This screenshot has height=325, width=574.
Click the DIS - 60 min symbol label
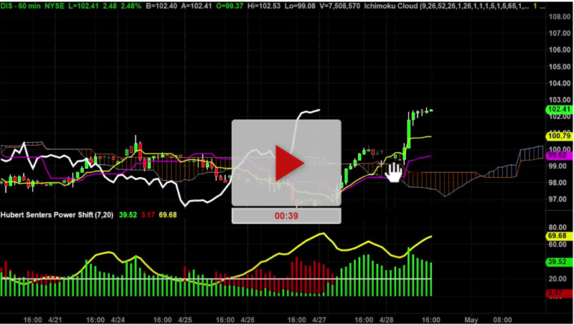[x=19, y=5]
